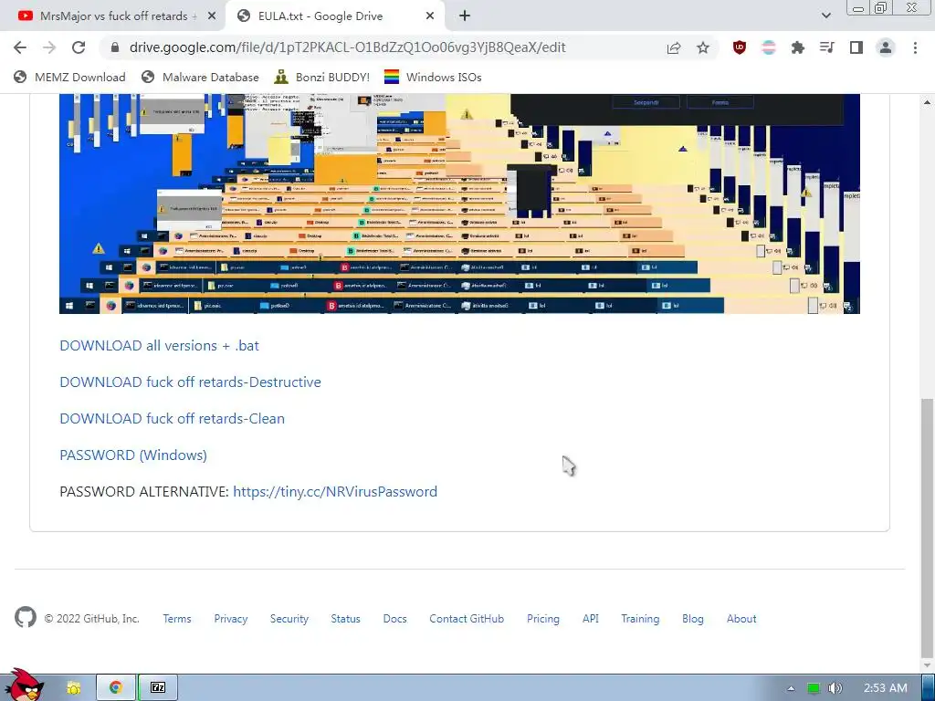
Task: Open Security footer link
Action: (x=289, y=619)
